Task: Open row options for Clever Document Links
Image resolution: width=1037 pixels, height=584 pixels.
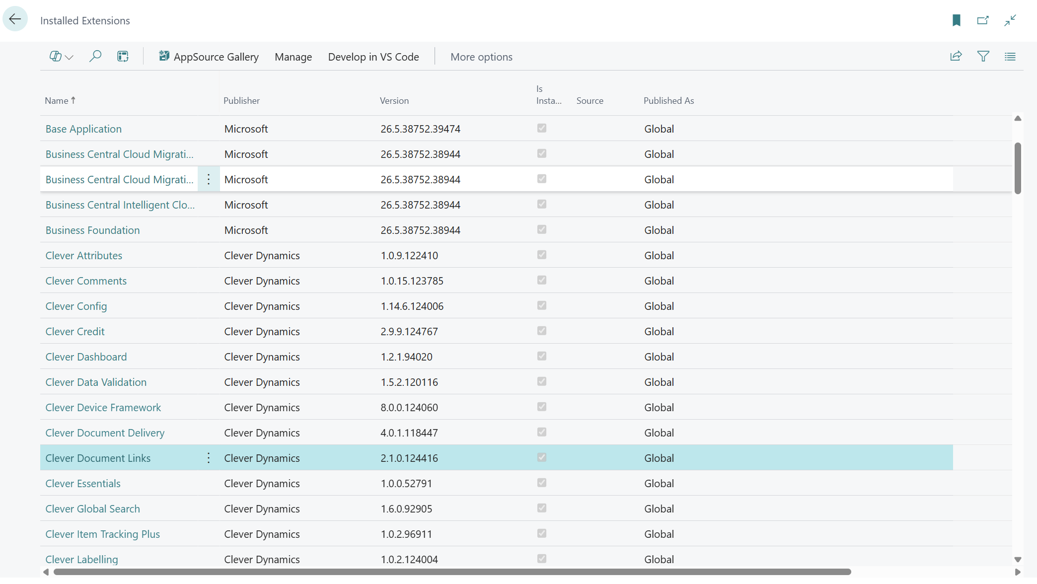Action: tap(208, 457)
